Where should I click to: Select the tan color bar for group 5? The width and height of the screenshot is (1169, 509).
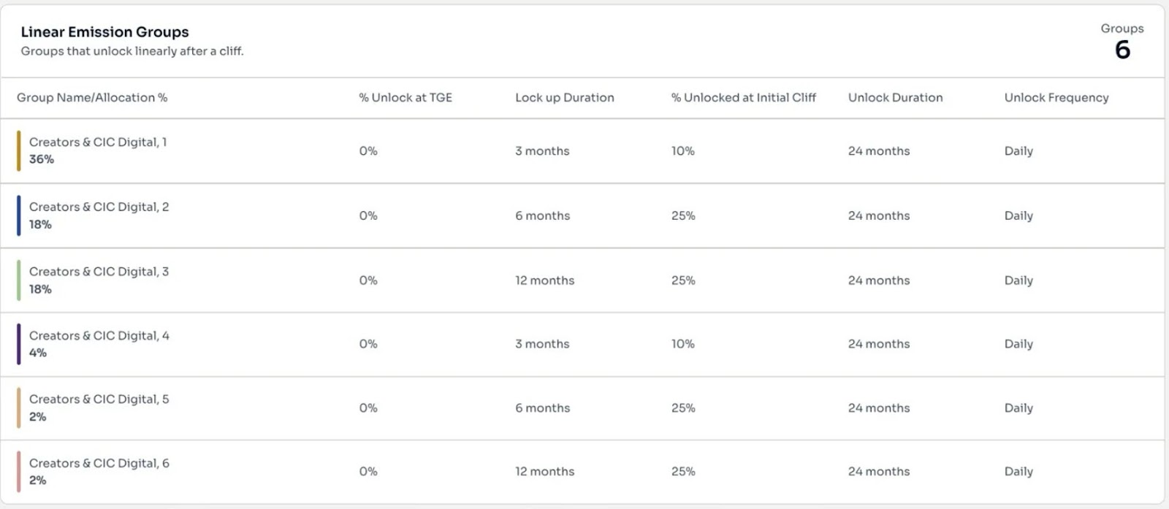pos(19,408)
